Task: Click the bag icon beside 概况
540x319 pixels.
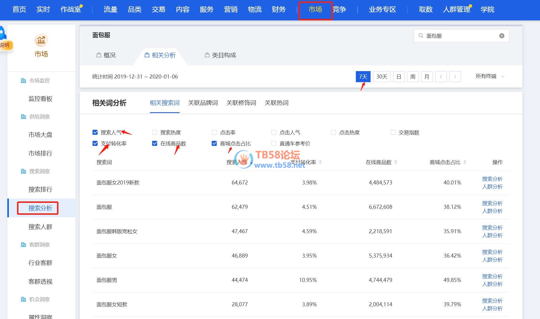Action: [99, 55]
